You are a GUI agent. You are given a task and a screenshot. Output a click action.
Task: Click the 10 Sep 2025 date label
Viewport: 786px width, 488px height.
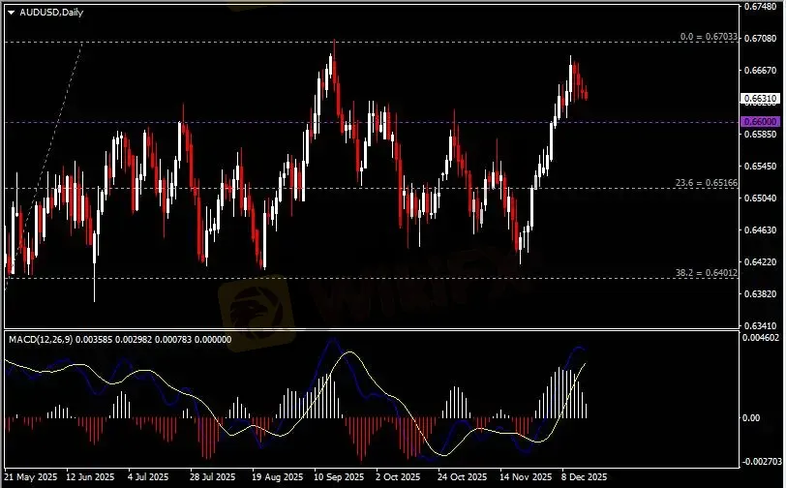coord(338,477)
